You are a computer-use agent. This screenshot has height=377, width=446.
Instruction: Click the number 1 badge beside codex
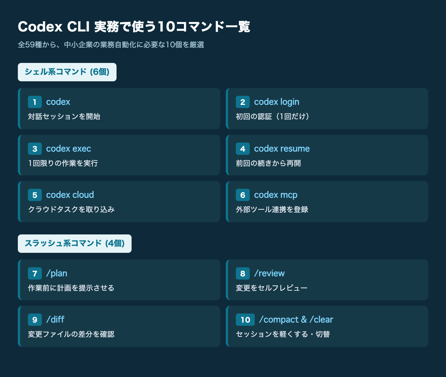tap(35, 102)
